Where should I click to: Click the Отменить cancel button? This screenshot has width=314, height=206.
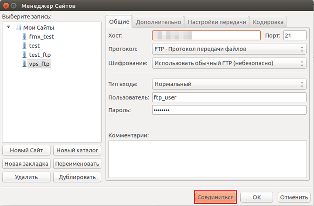point(294,197)
